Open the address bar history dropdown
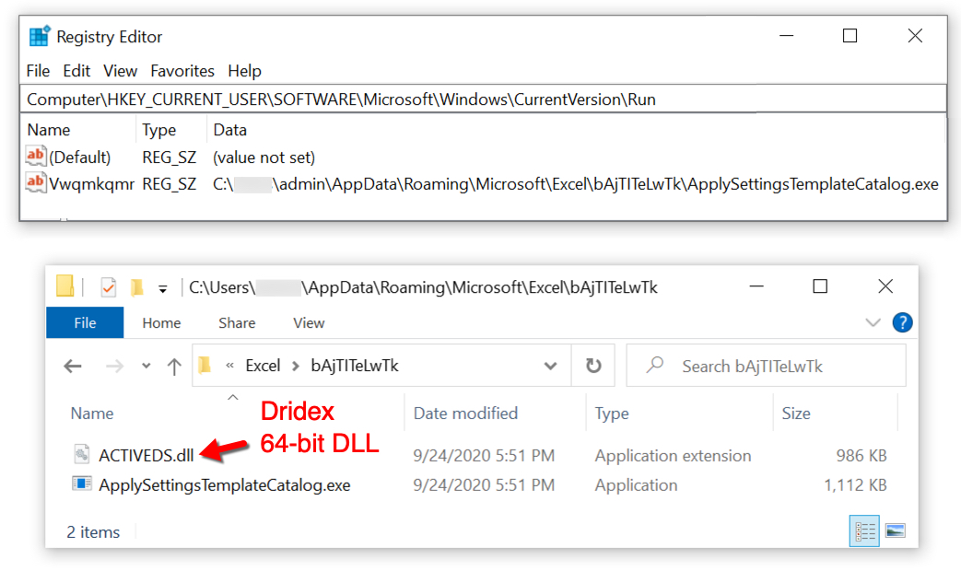The height and width of the screenshot is (571, 961). coord(550,366)
